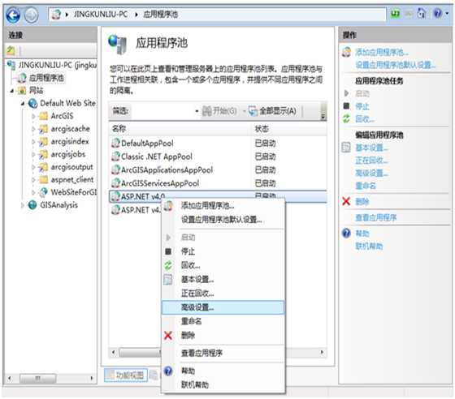Choose 设置应用程序池默认设置 in context menu
The height and width of the screenshot is (399, 455).
[223, 220]
